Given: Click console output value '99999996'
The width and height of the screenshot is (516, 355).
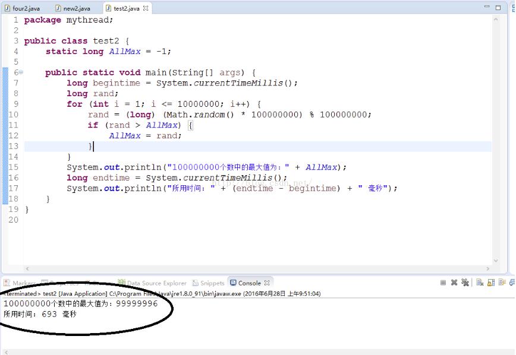Looking at the screenshot, I should pyautogui.click(x=137, y=303).
